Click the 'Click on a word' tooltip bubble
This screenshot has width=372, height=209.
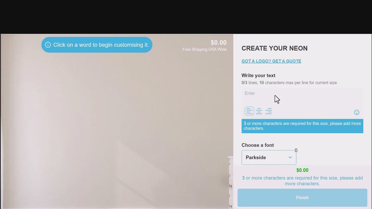pos(97,45)
